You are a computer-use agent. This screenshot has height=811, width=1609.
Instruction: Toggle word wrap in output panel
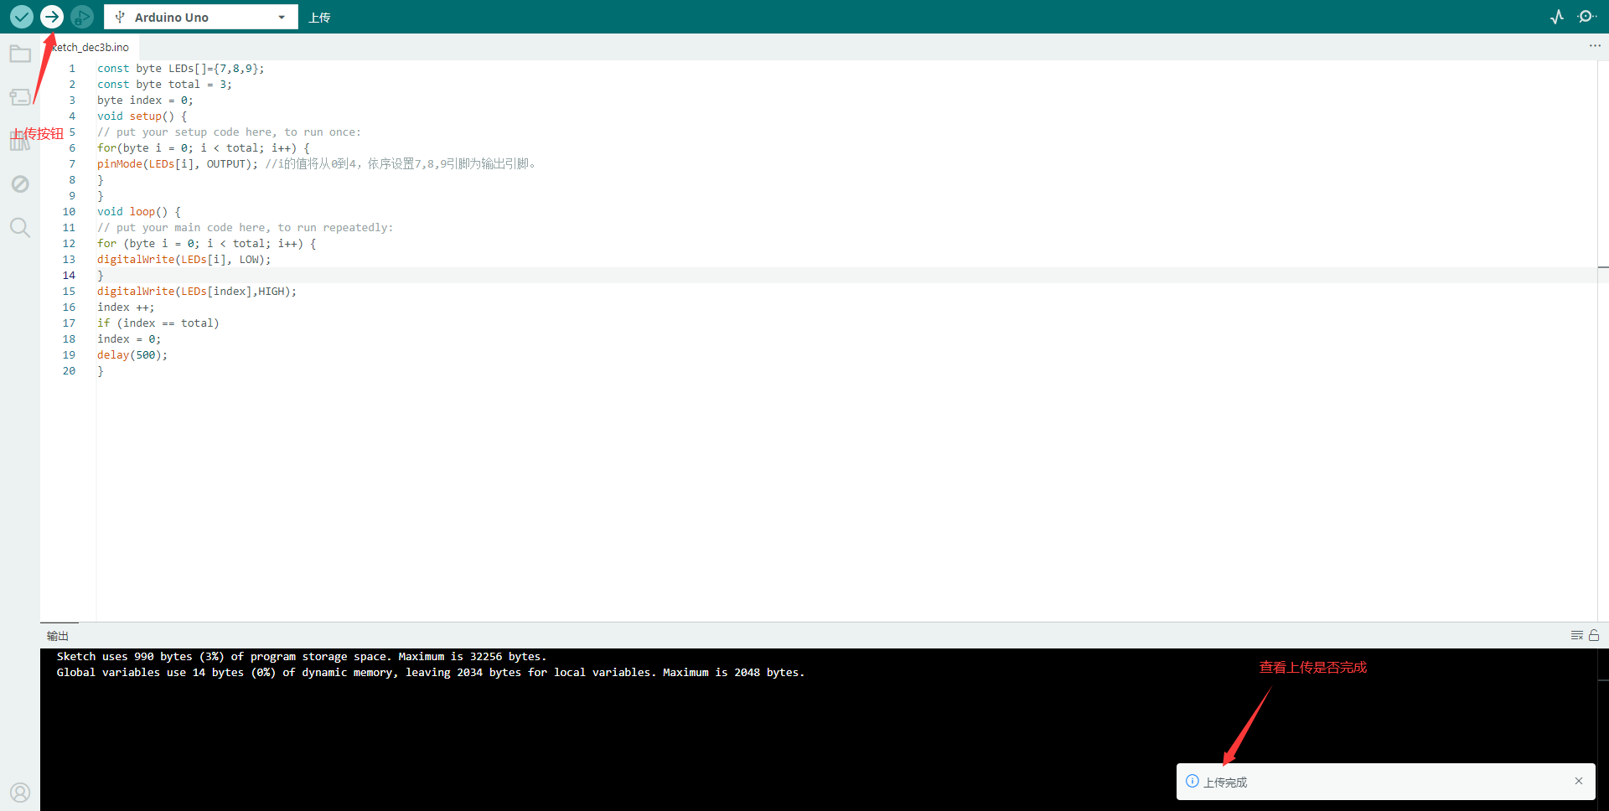(1577, 636)
